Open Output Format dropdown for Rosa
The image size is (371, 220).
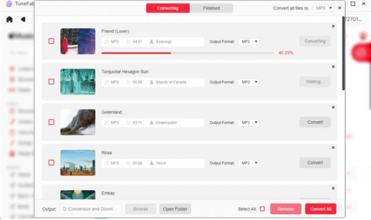click(249, 163)
